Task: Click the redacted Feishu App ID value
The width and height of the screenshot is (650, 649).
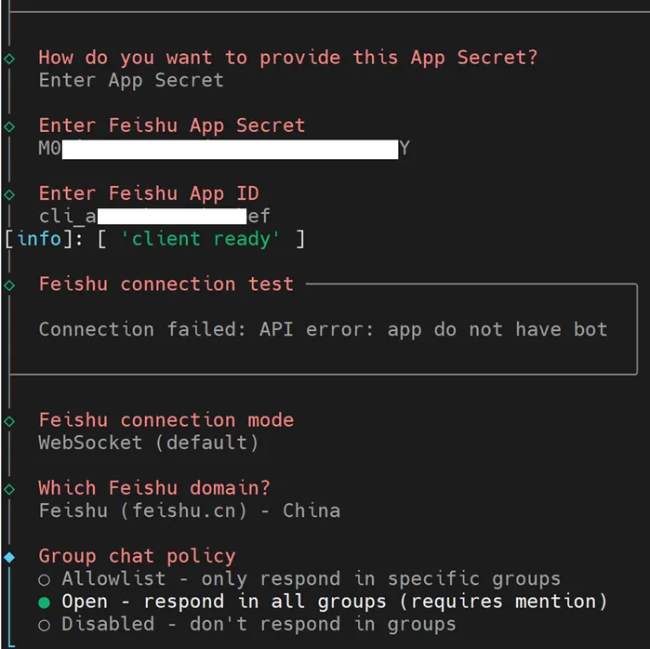Action: tap(154, 217)
